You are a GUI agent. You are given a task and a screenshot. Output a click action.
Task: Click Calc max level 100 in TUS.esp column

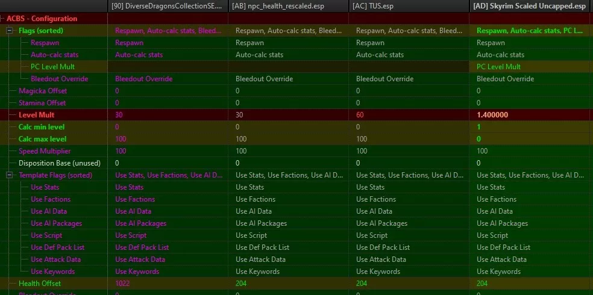[362, 139]
